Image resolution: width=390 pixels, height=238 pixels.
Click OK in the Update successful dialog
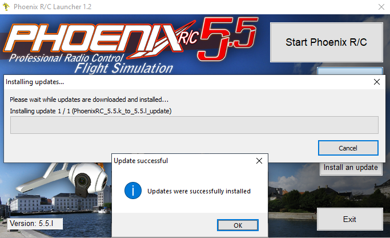pyautogui.click(x=238, y=225)
